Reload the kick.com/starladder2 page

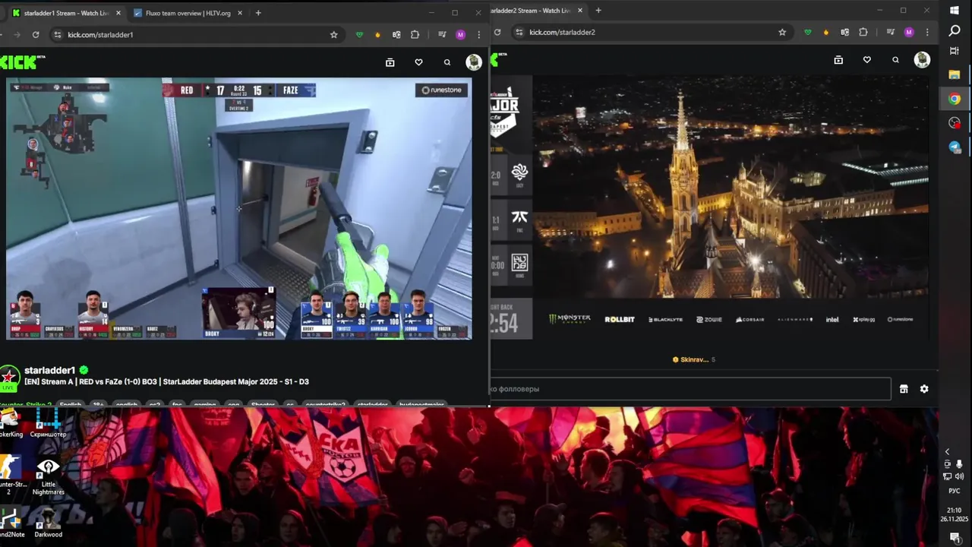(x=497, y=32)
